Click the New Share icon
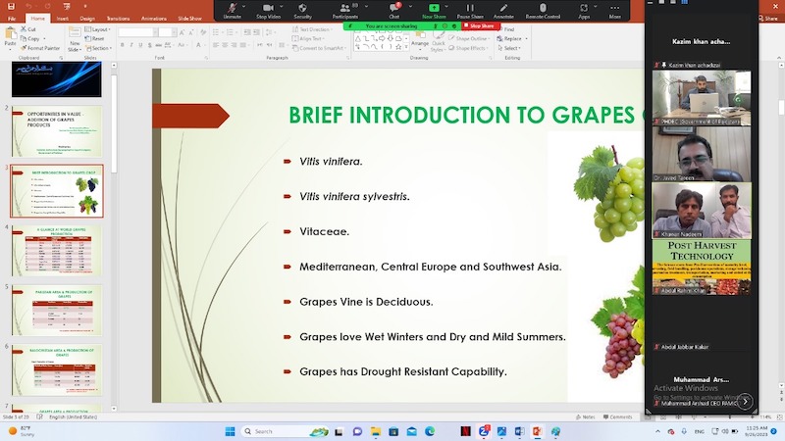This screenshot has width=785, height=441. pyautogui.click(x=433, y=9)
